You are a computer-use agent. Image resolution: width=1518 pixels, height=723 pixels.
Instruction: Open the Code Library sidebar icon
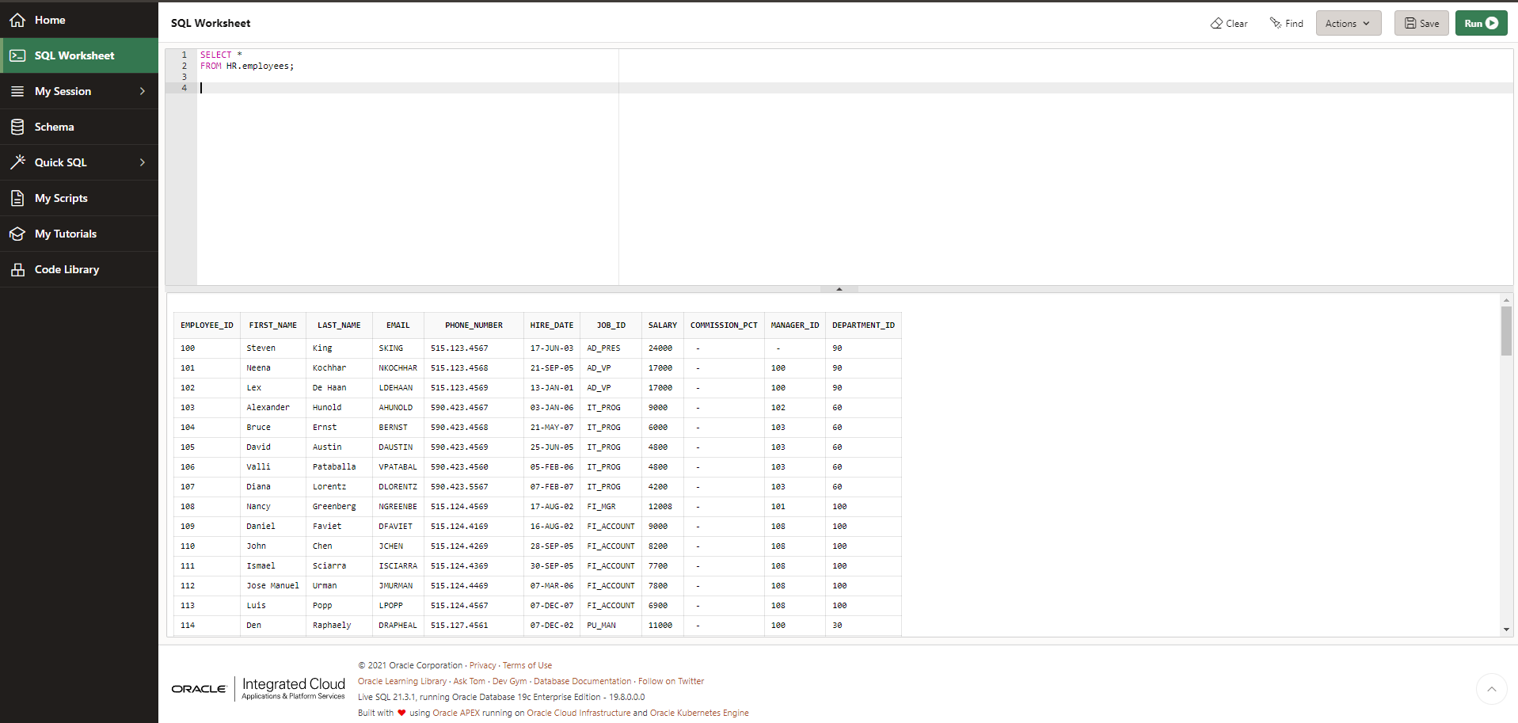[17, 268]
